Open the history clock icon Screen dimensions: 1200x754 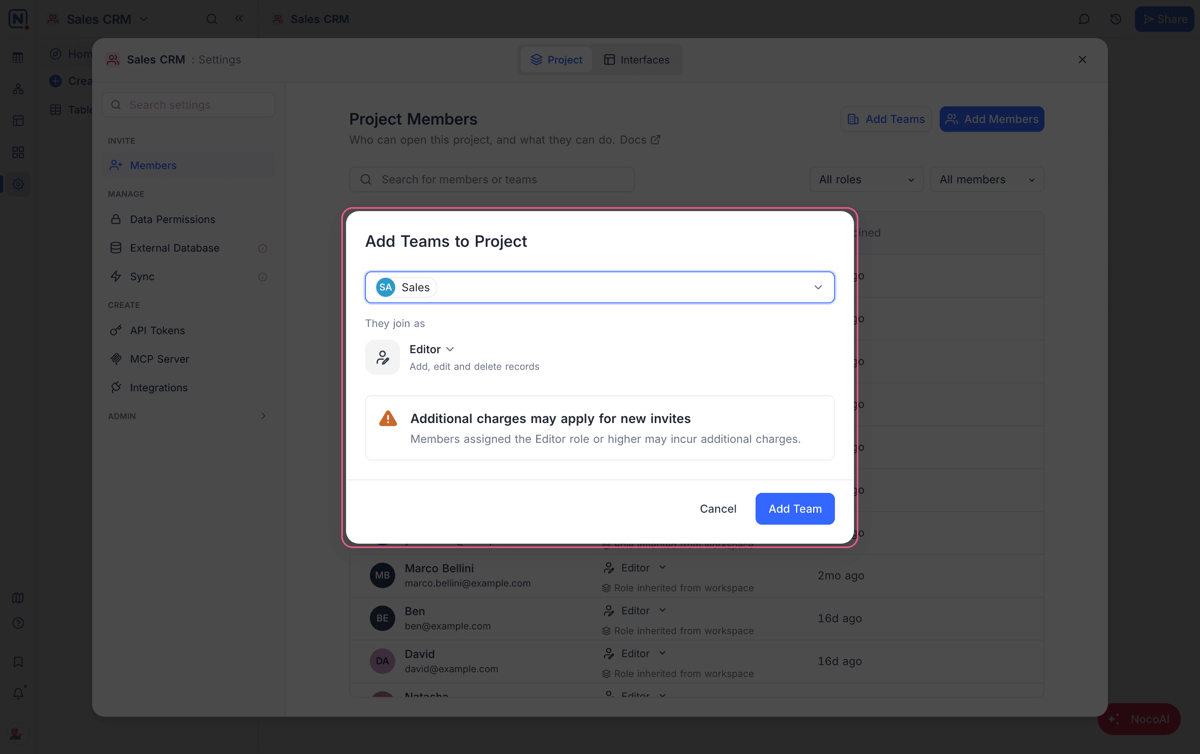(1116, 19)
